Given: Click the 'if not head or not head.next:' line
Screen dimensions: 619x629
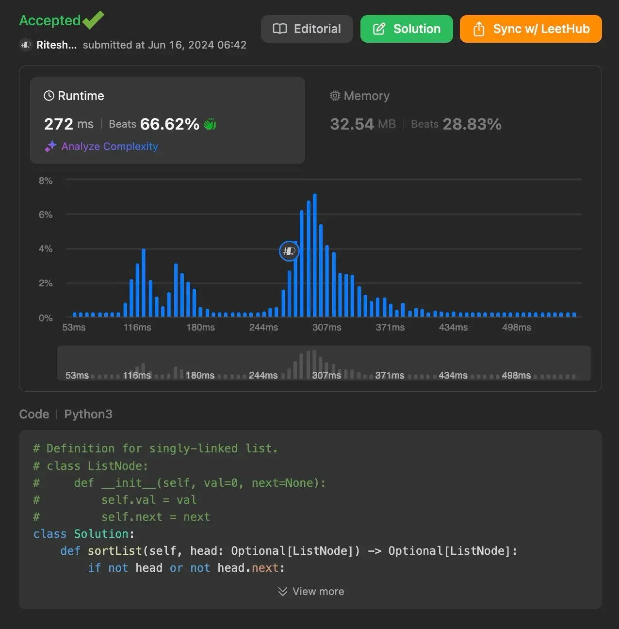Looking at the screenshot, I should [187, 568].
